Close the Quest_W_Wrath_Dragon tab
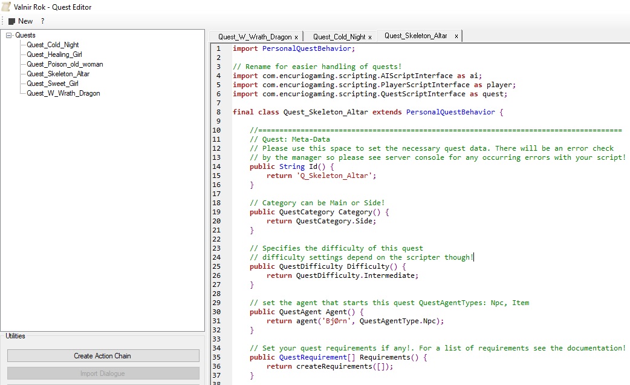 [x=296, y=37]
